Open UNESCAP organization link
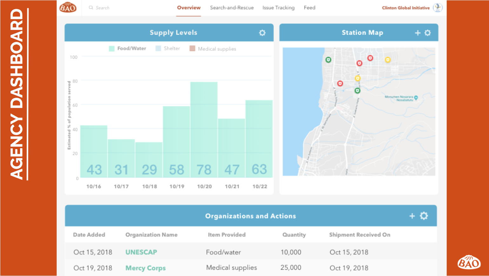 tap(141, 252)
